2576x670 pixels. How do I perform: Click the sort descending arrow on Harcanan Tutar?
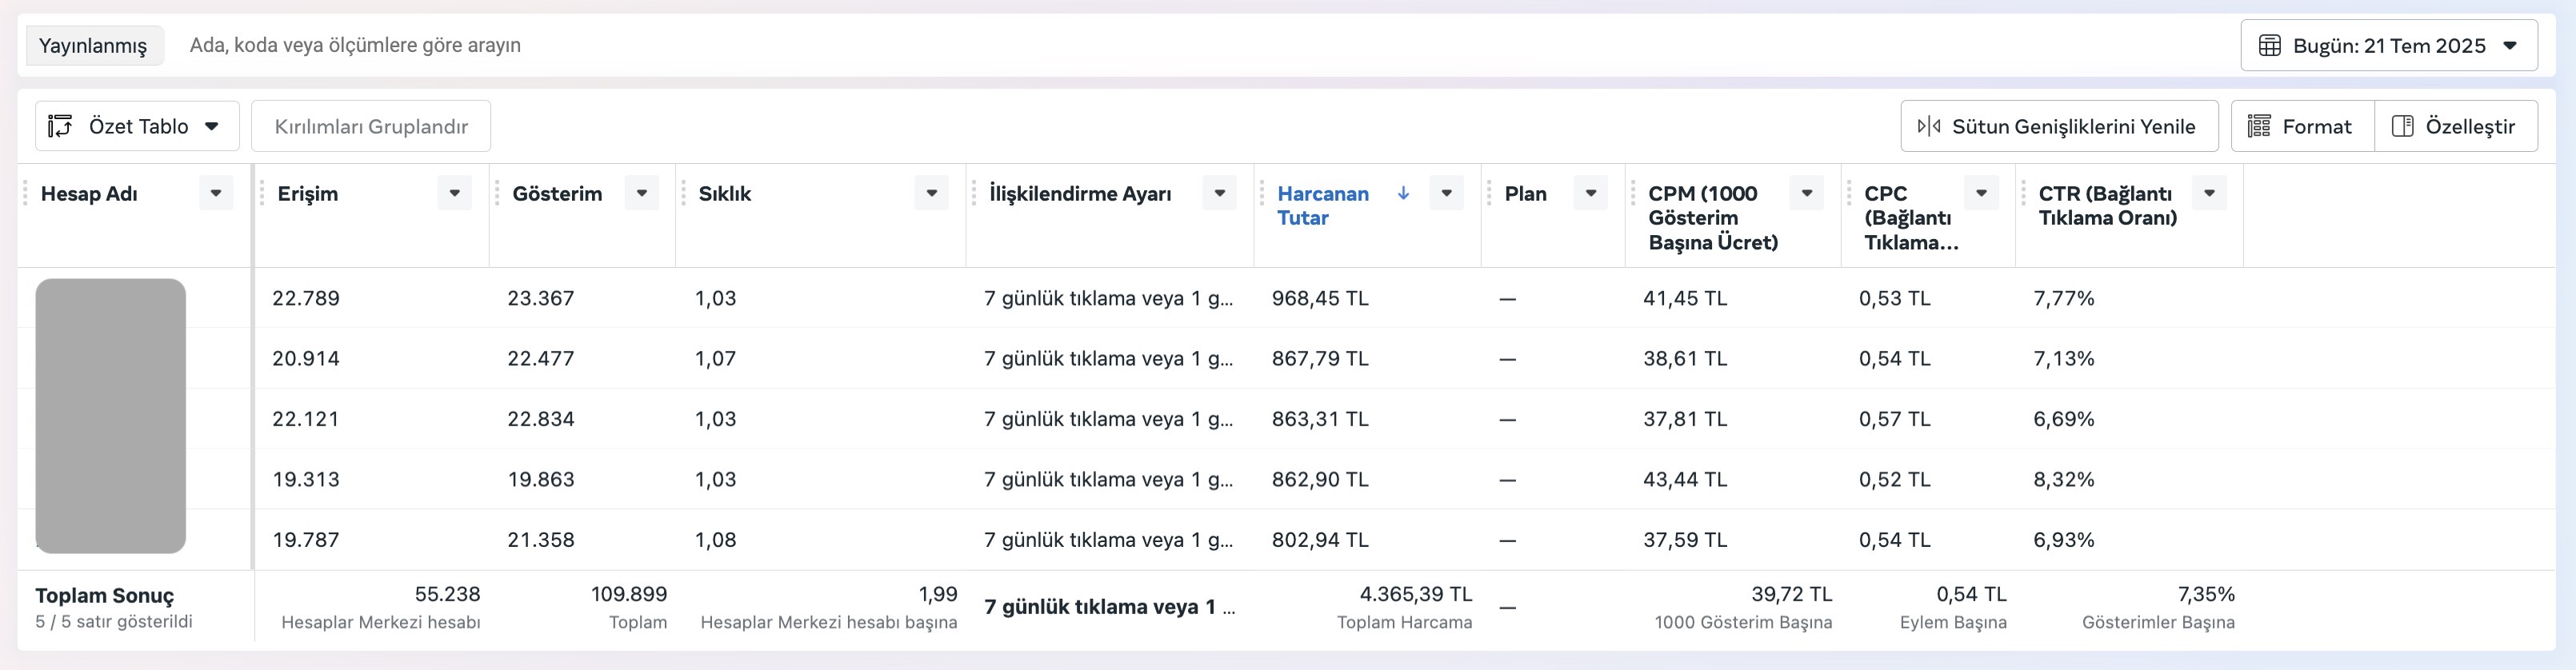[1403, 193]
